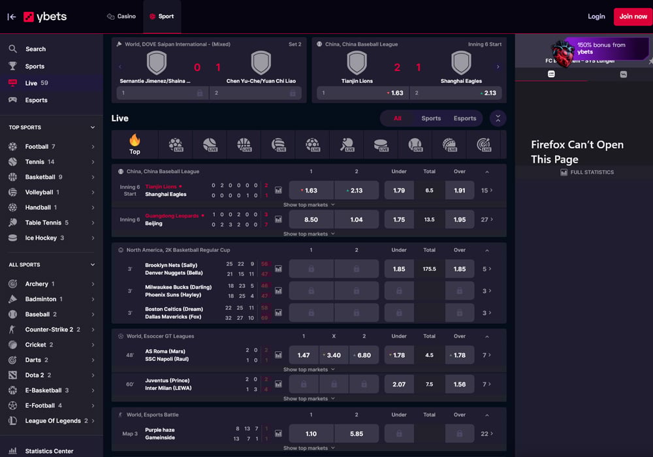Filter live events by All
The height and width of the screenshot is (457, 653).
click(x=397, y=118)
